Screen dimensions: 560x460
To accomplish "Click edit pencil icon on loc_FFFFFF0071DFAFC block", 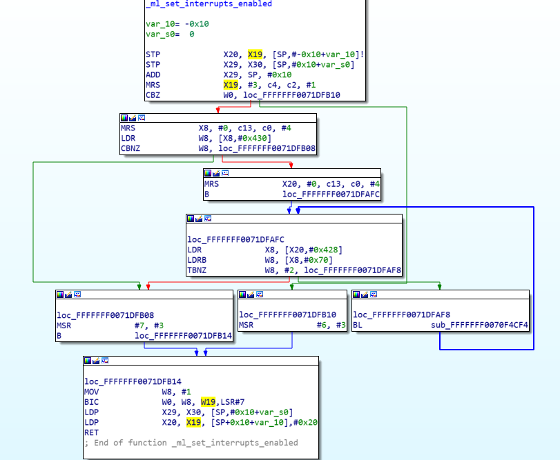I will coord(199,219).
